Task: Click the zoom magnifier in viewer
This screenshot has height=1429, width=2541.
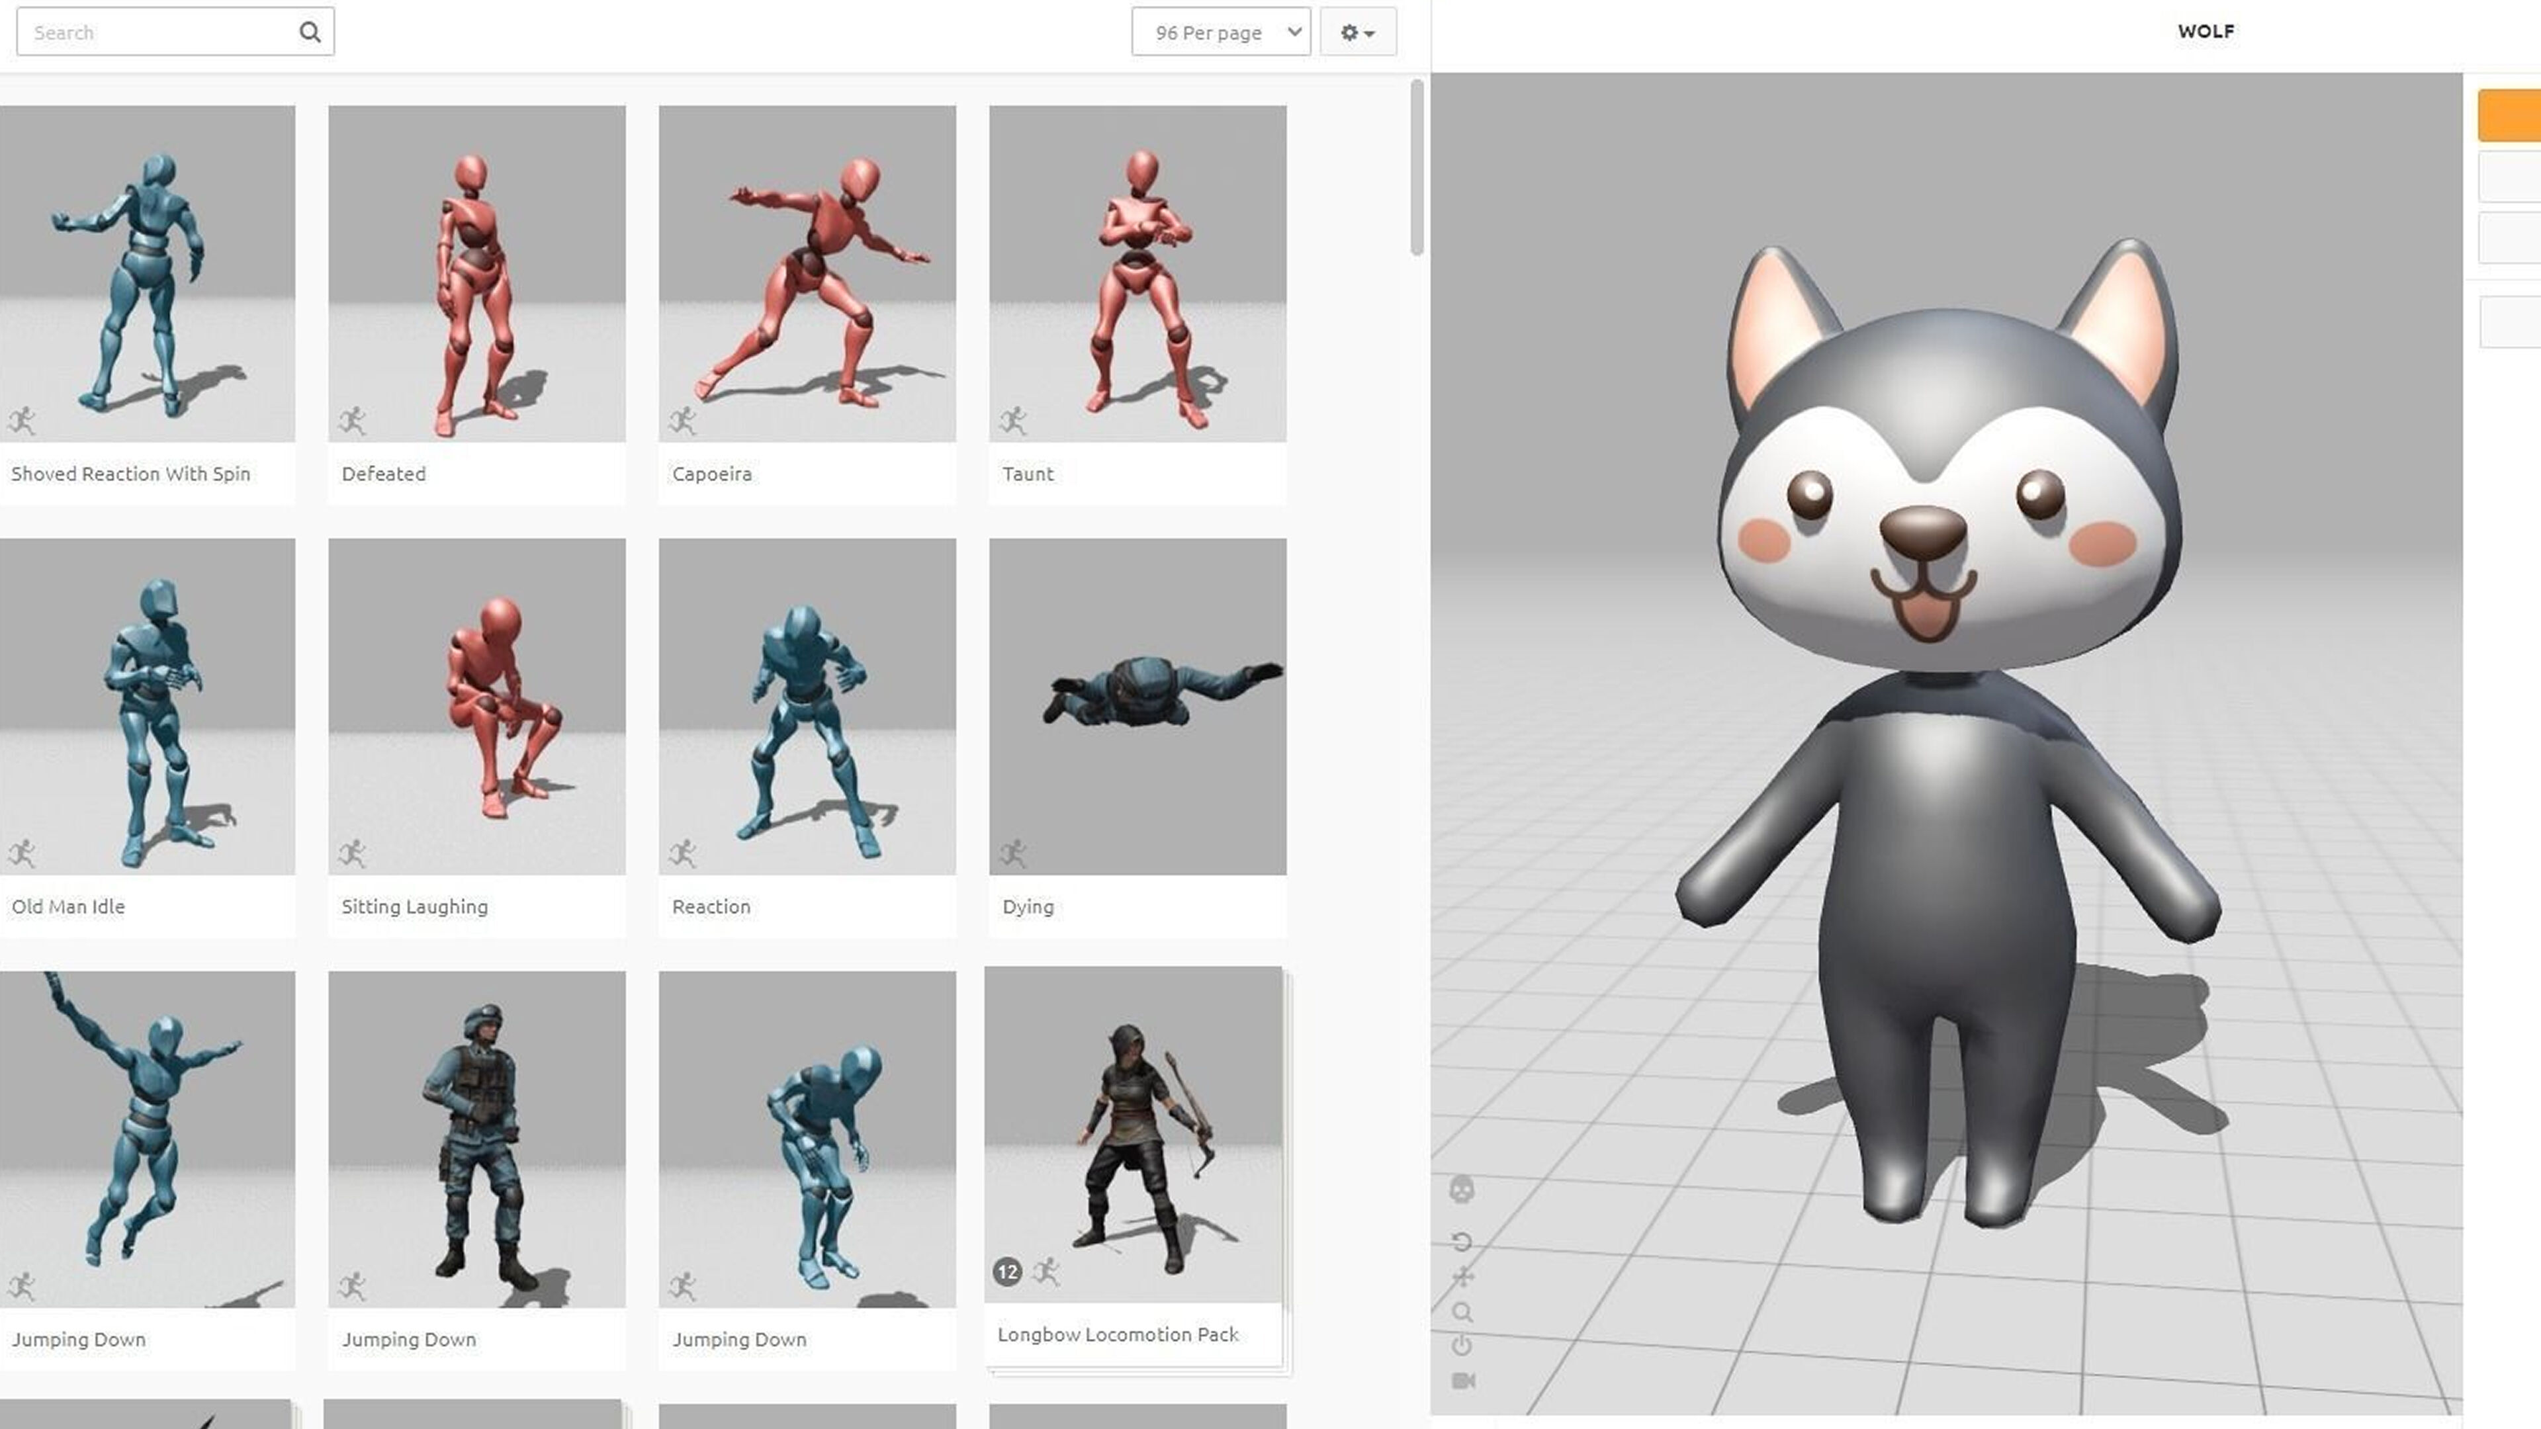Action: (x=1462, y=1312)
